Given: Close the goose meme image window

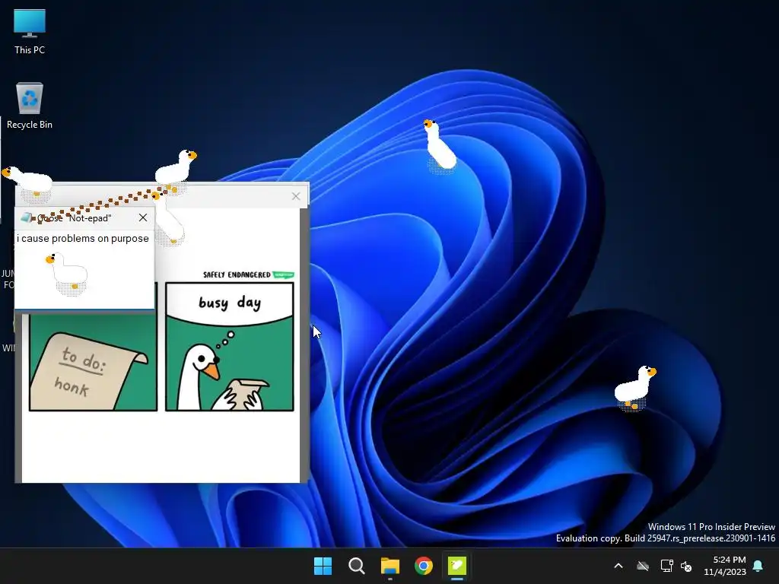Looking at the screenshot, I should [296, 196].
